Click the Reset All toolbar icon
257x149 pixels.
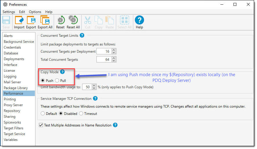click(73, 22)
